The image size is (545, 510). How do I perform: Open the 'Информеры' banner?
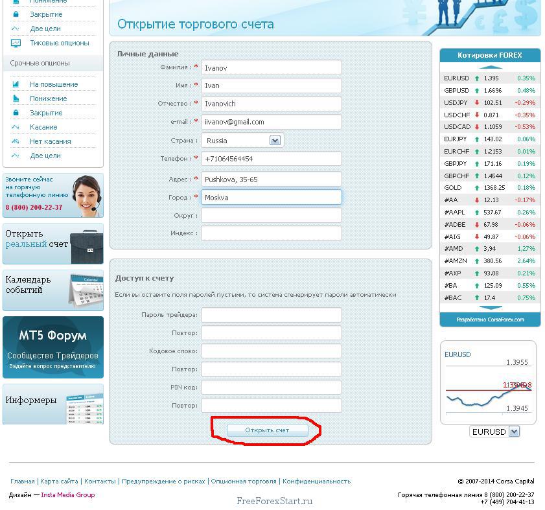pyautogui.click(x=53, y=404)
